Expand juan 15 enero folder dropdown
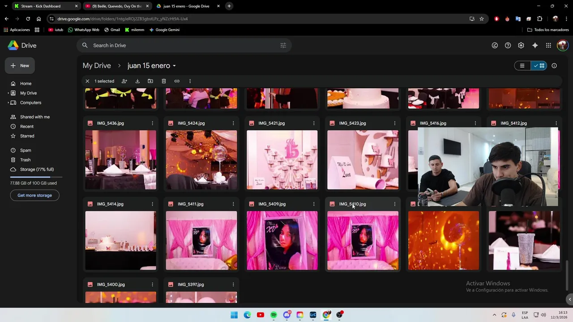Viewport: 573px width, 322px height. (x=174, y=66)
